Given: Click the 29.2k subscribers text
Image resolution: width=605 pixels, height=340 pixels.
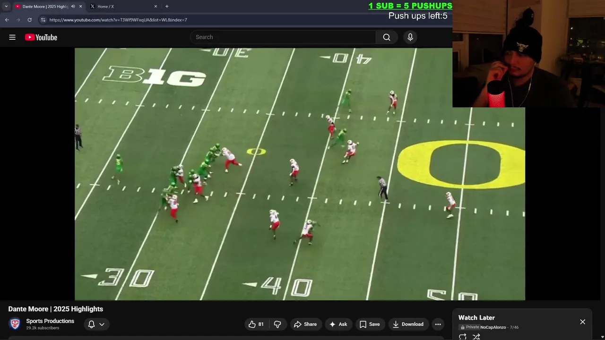Looking at the screenshot, I should pyautogui.click(x=43, y=328).
